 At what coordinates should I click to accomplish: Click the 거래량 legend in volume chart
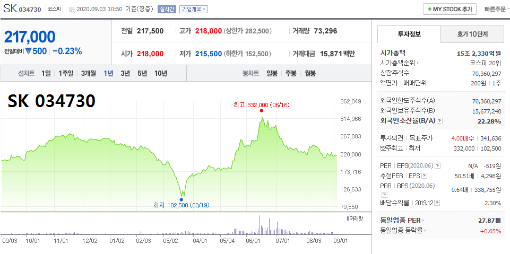tap(355, 218)
